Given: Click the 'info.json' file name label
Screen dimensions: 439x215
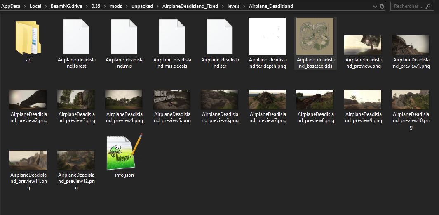Looking at the screenshot, I should 124,175.
